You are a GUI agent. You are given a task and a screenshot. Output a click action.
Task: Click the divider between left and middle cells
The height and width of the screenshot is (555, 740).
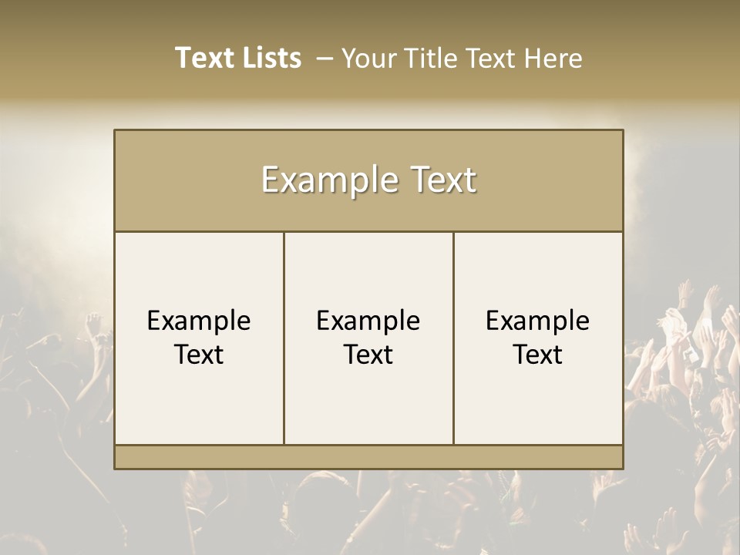coord(284,338)
